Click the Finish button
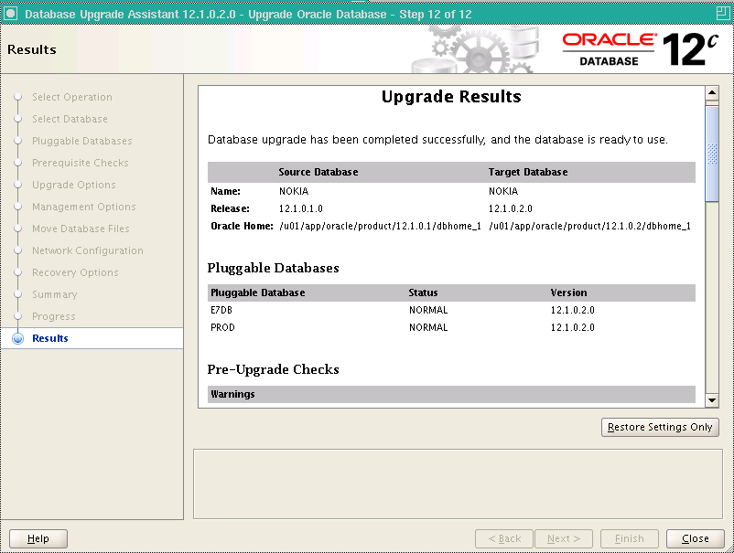This screenshot has height=553, width=734. [630, 538]
